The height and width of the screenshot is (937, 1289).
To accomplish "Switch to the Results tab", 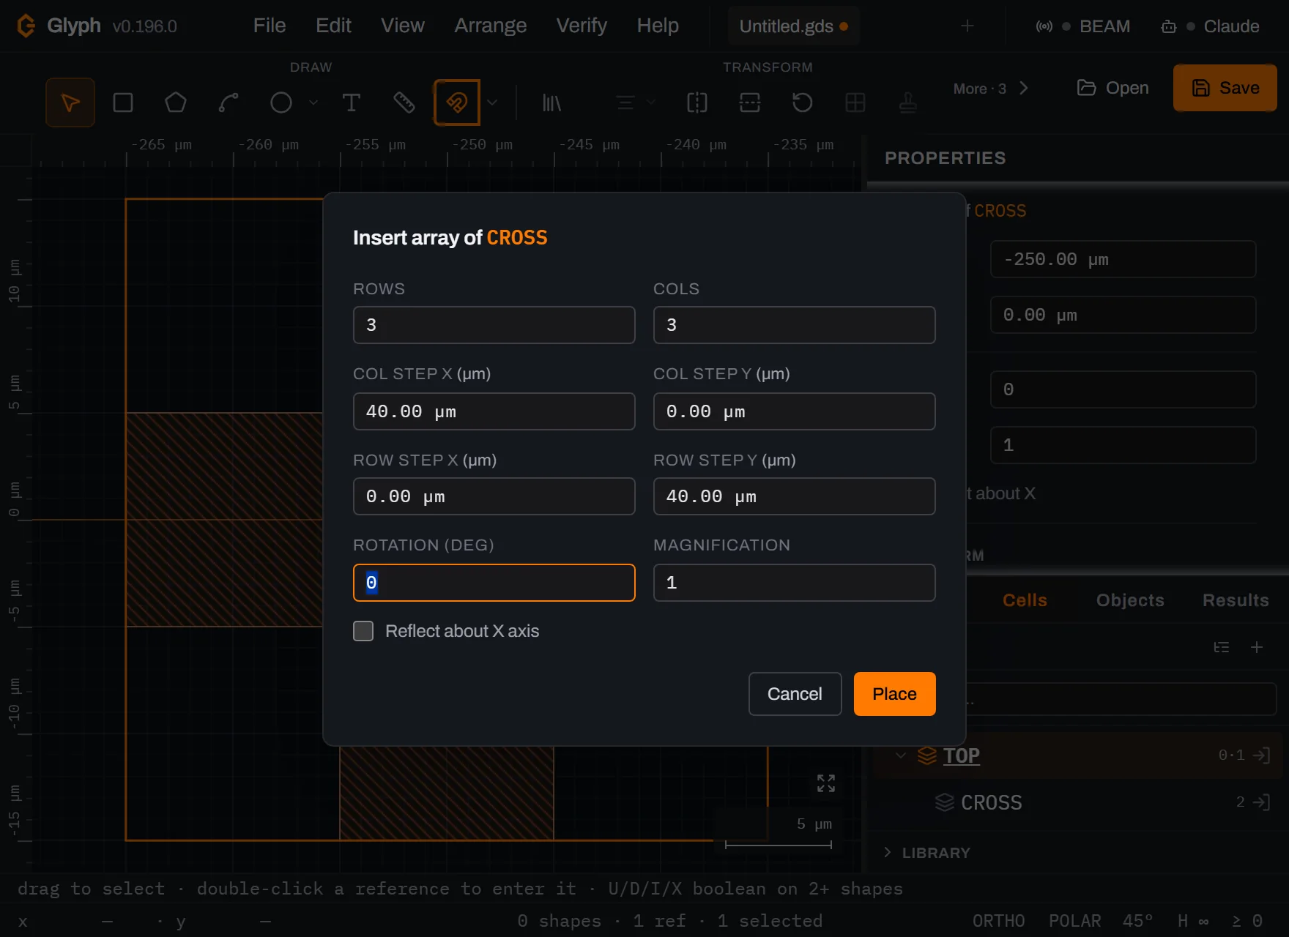I will (x=1236, y=600).
